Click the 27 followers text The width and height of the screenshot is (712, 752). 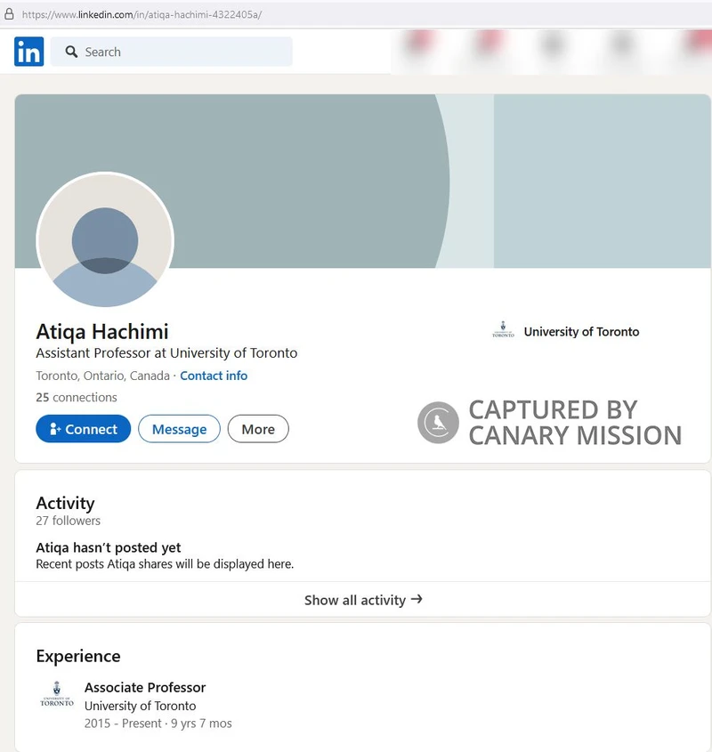pos(69,521)
